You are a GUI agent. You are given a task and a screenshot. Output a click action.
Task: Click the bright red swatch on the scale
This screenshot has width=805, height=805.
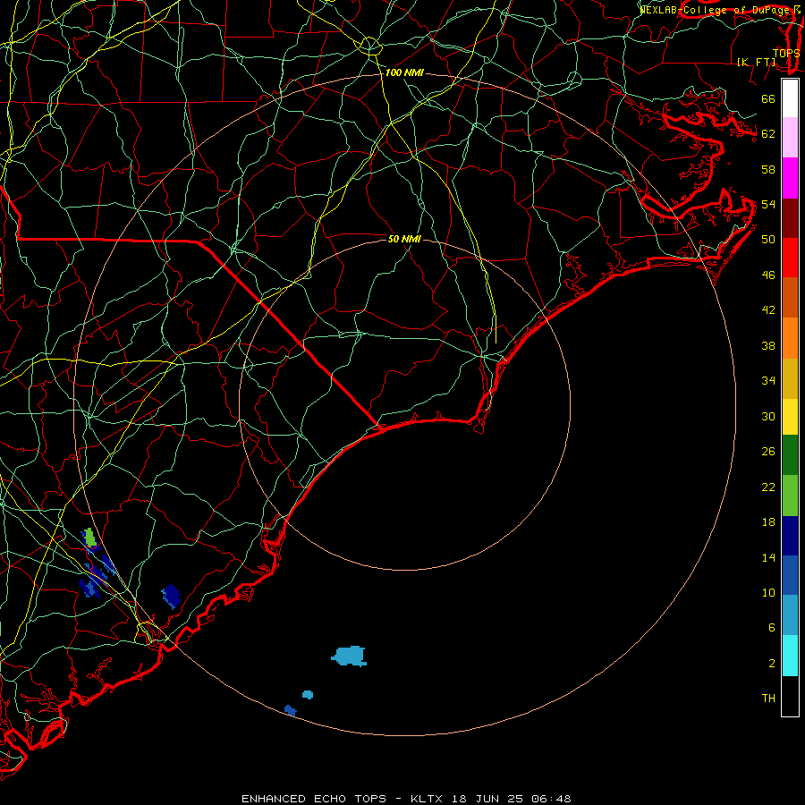pyautogui.click(x=790, y=258)
